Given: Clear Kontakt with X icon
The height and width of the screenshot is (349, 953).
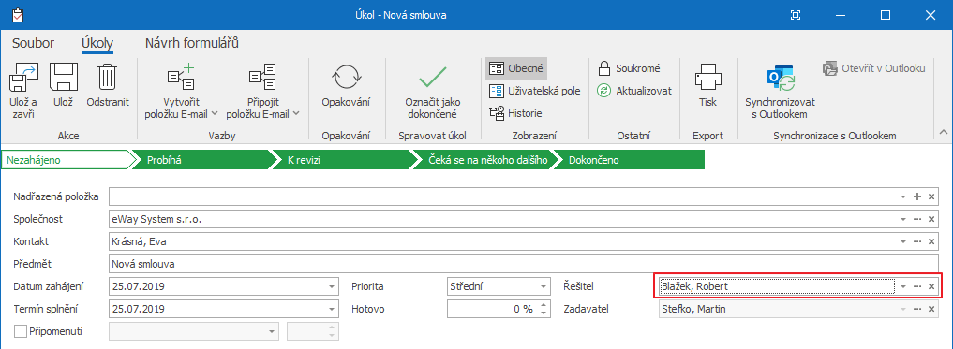Looking at the screenshot, I should click(931, 241).
